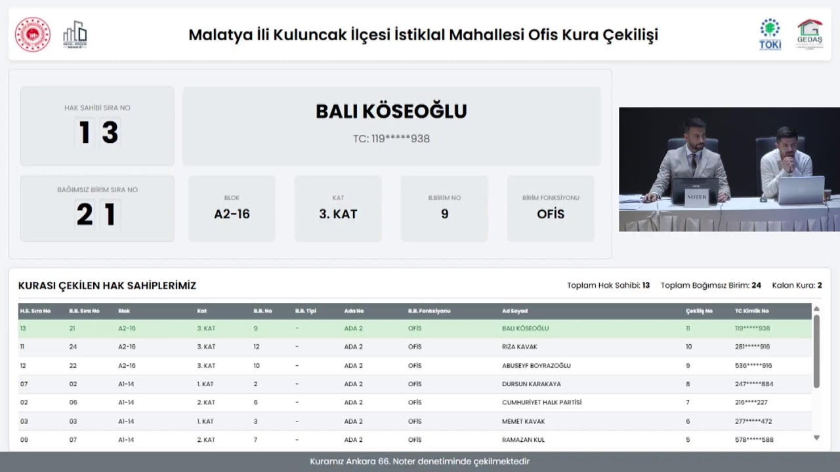Select the RAMAZAN KUL name cell
Image resolution: width=840 pixels, height=472 pixels.
pyautogui.click(x=523, y=440)
